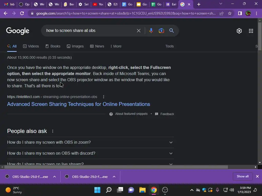
Task: Open Windows Start menu
Action: [x=97, y=190]
